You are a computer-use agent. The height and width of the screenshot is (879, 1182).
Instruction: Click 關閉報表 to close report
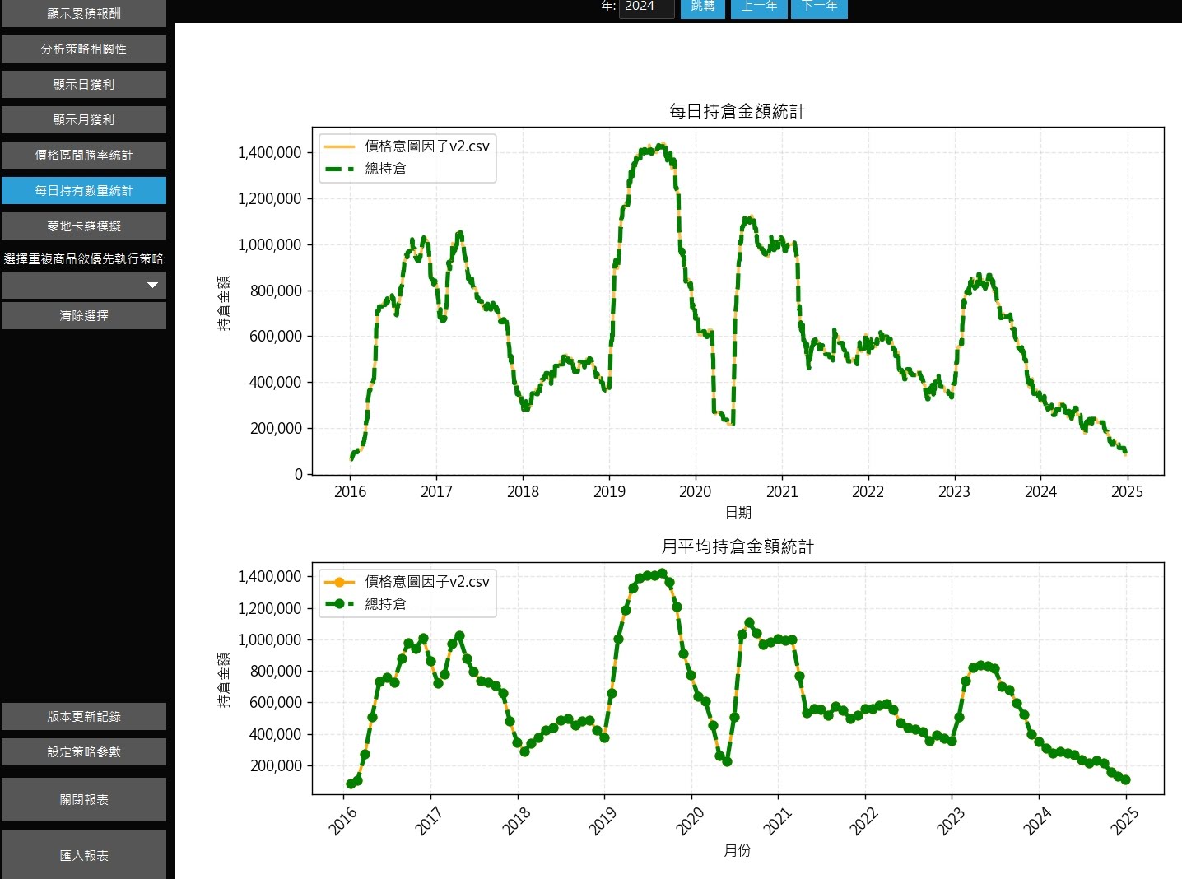(x=83, y=799)
